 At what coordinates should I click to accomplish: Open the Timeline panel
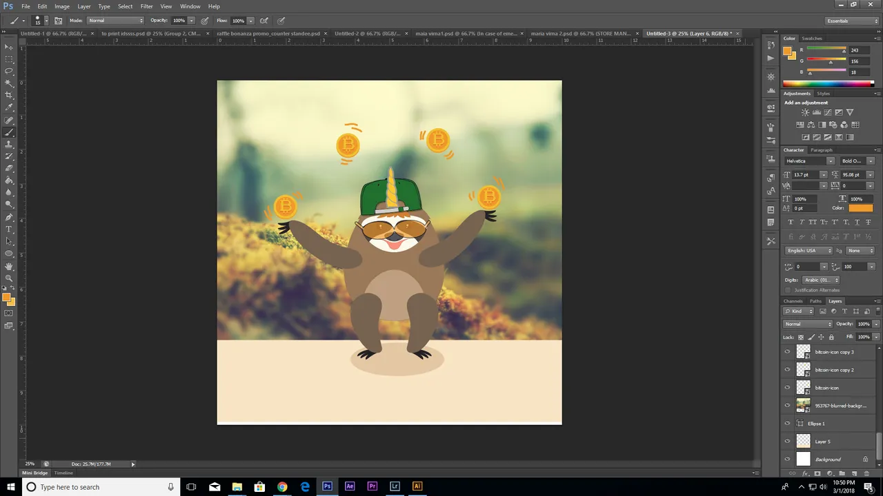tap(63, 473)
